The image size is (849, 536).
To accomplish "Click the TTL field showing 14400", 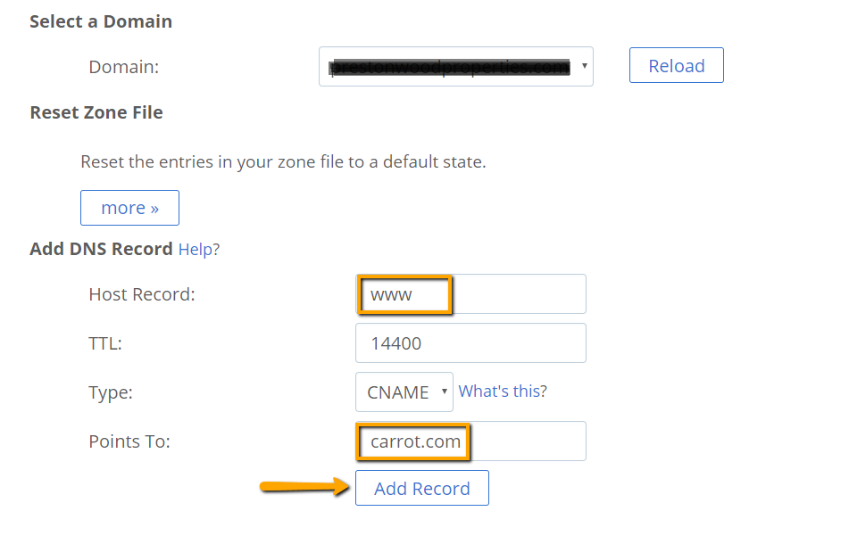I will (x=470, y=342).
